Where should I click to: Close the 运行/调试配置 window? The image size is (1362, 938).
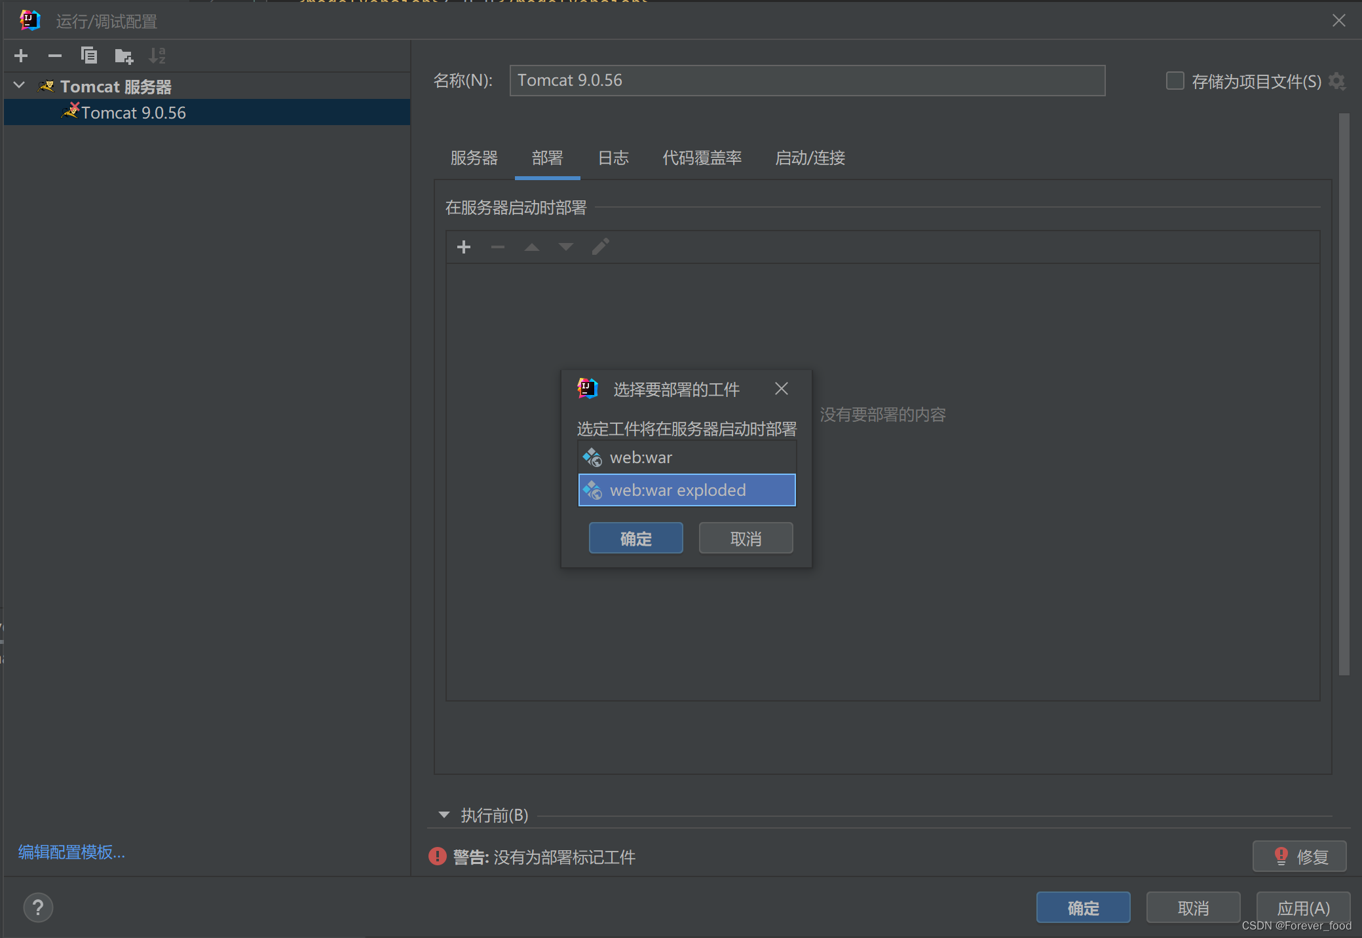point(1339,21)
